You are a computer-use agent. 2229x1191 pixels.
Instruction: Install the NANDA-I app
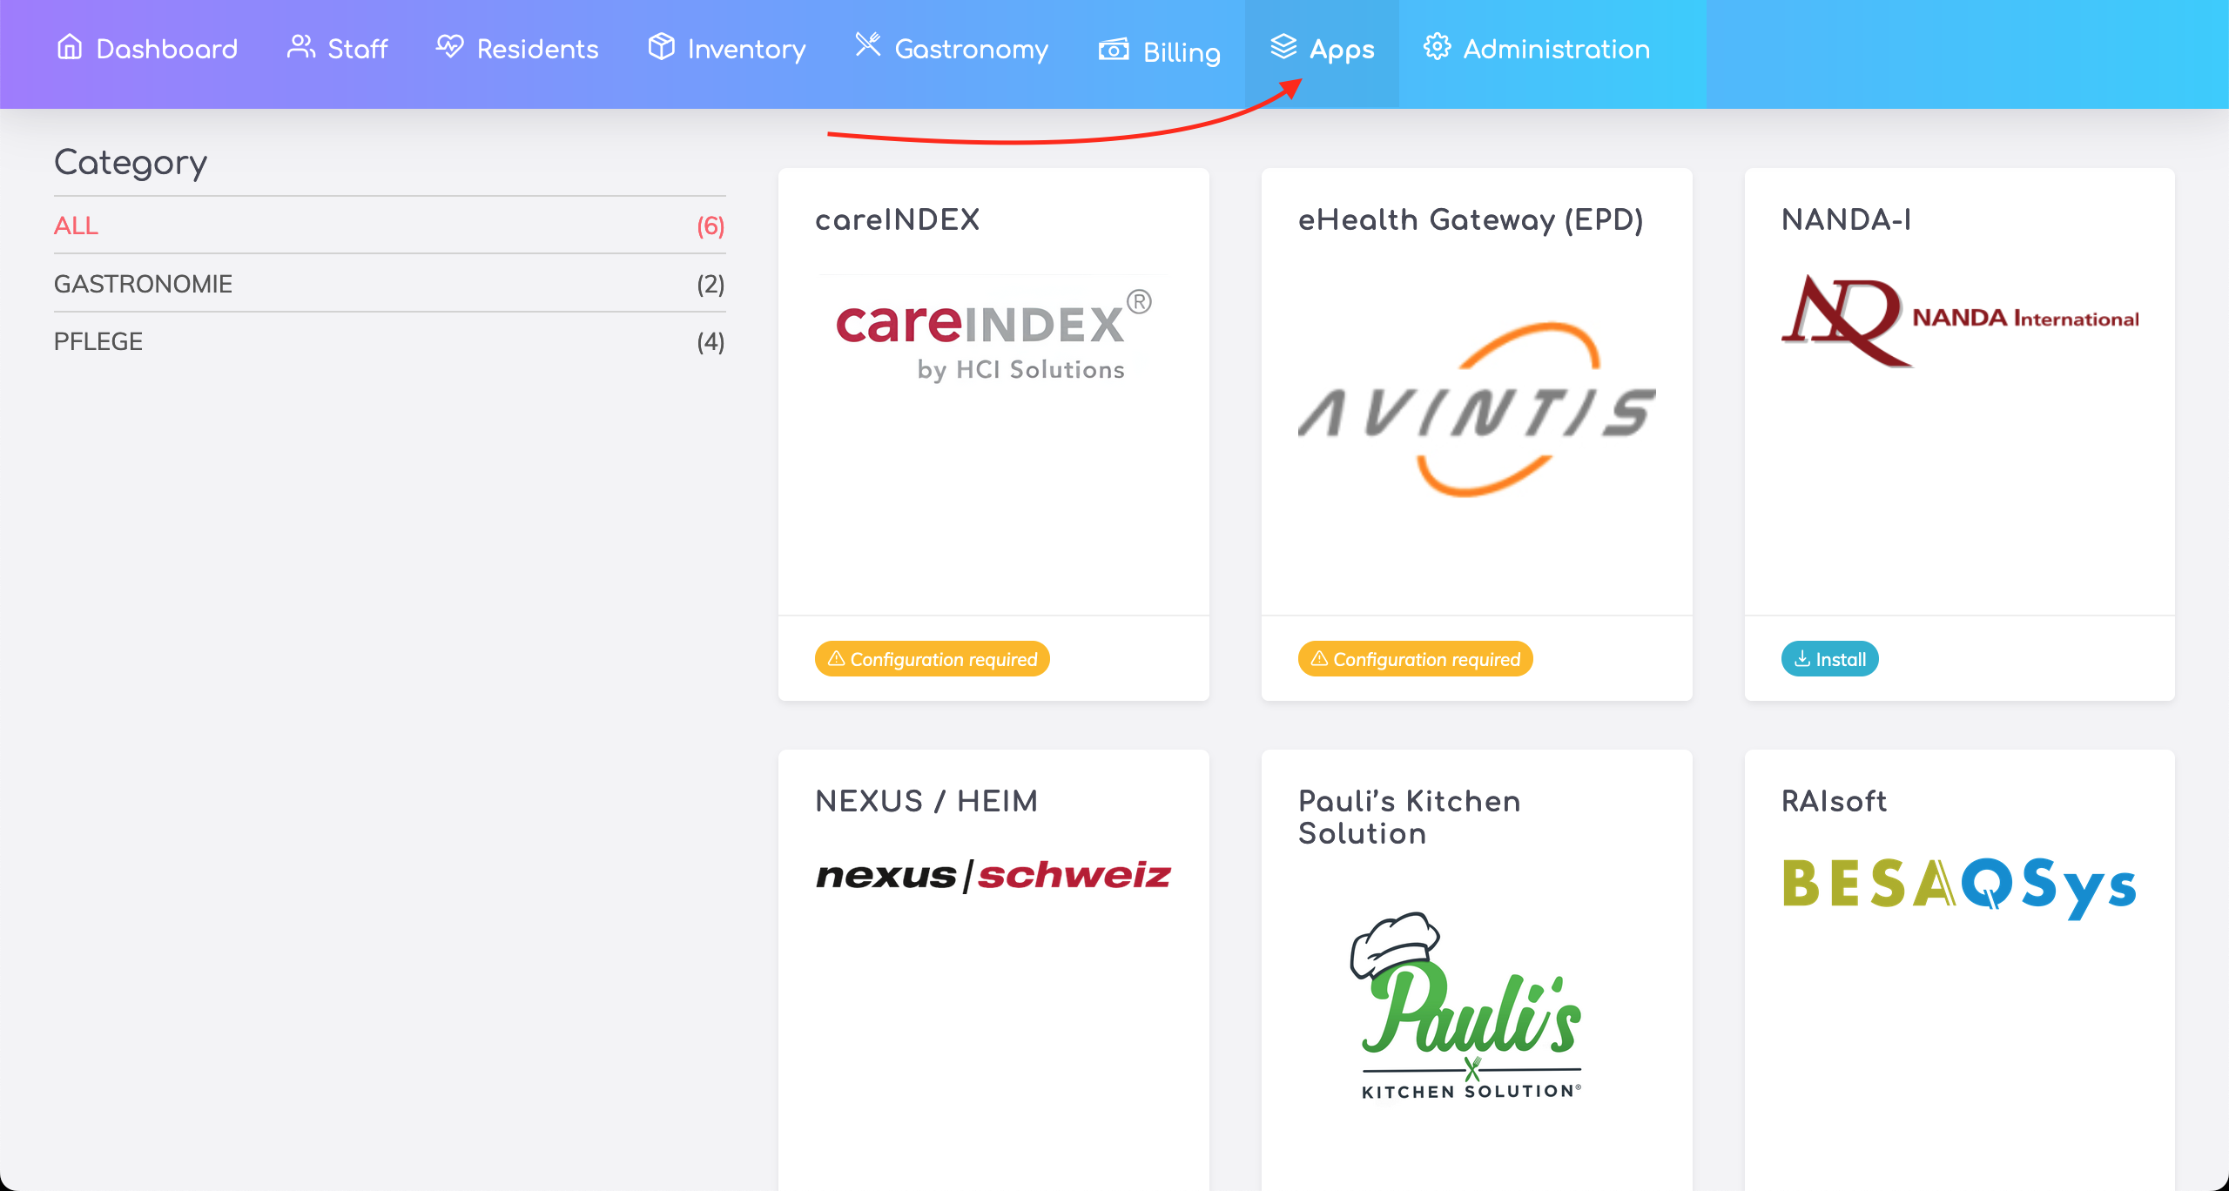click(1829, 659)
